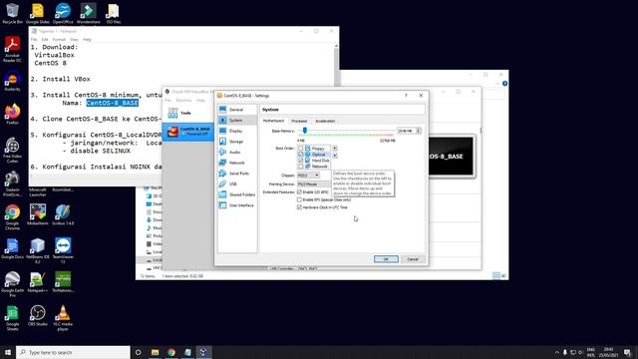This screenshot has height=359, width=638.
Task: Open Notepad Edit menu
Action: pyautogui.click(x=45, y=40)
